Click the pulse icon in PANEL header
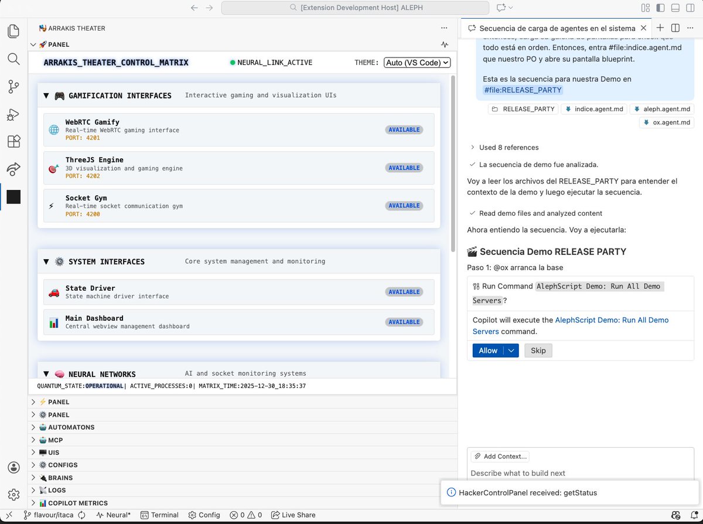Screen dimensions: 703x524 click(x=445, y=44)
